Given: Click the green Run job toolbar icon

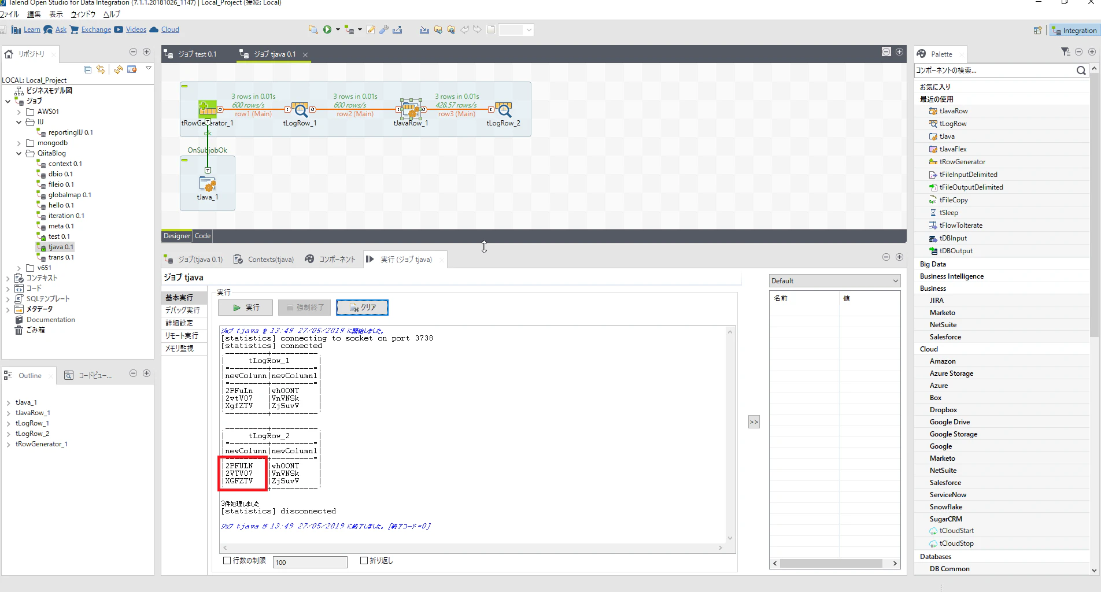Looking at the screenshot, I should point(327,29).
